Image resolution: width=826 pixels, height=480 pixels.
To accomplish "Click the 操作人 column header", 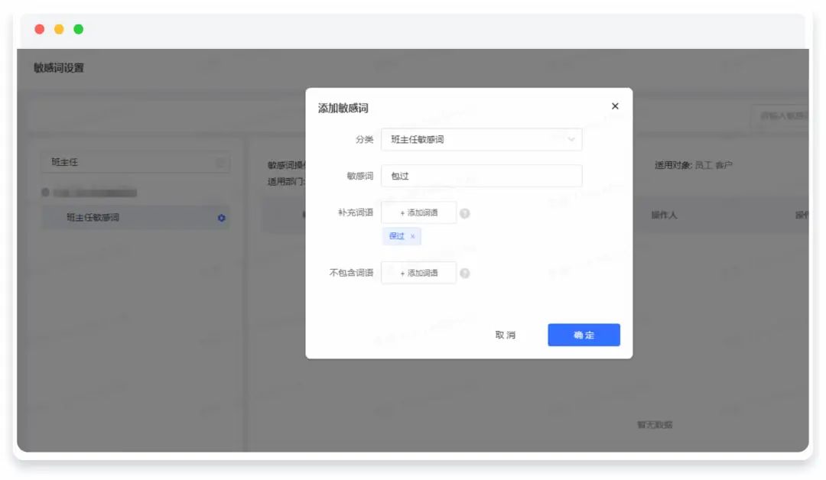I will pyautogui.click(x=664, y=216).
